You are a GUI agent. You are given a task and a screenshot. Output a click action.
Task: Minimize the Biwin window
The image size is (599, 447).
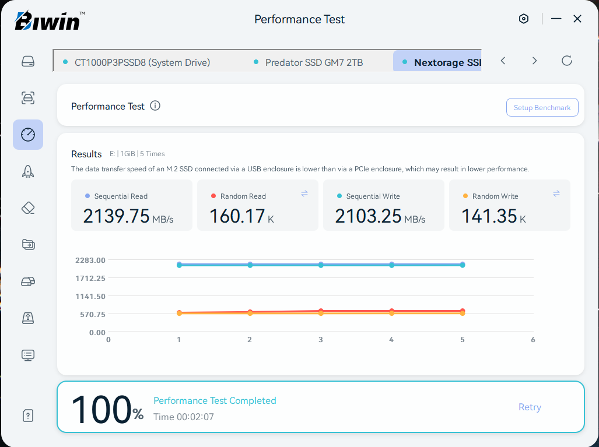(x=556, y=19)
